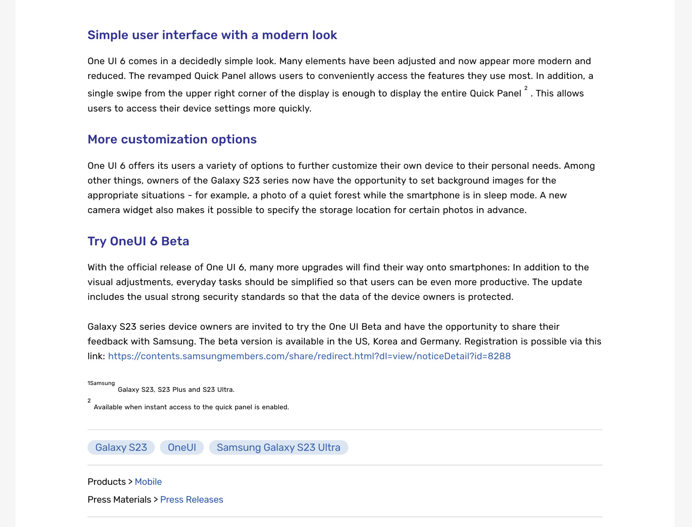Click footnote text 'Galaxy S23, S23 Plus and S23 Ultra.'
Image resolution: width=692 pixels, height=527 pixels.
(176, 390)
